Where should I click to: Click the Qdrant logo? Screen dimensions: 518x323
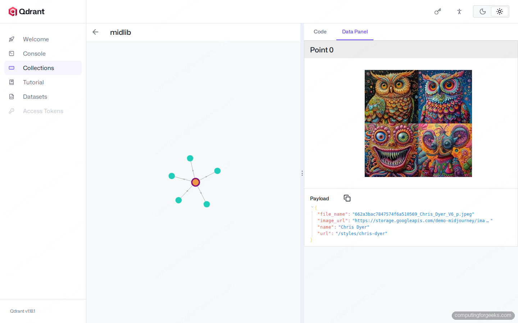click(27, 11)
